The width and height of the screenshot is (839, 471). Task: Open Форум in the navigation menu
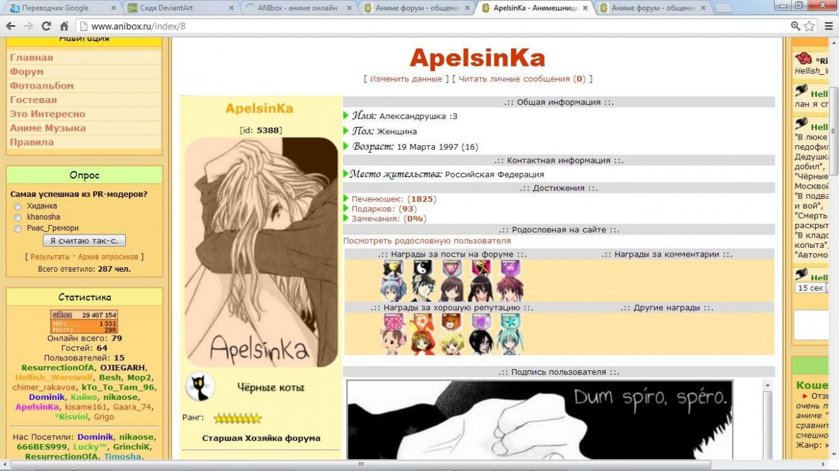27,72
